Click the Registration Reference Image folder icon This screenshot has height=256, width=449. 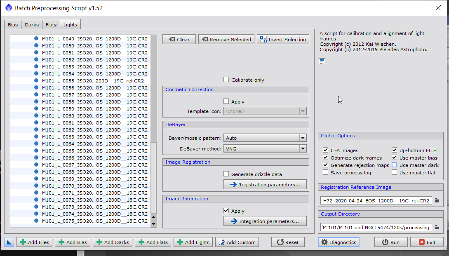437,200
